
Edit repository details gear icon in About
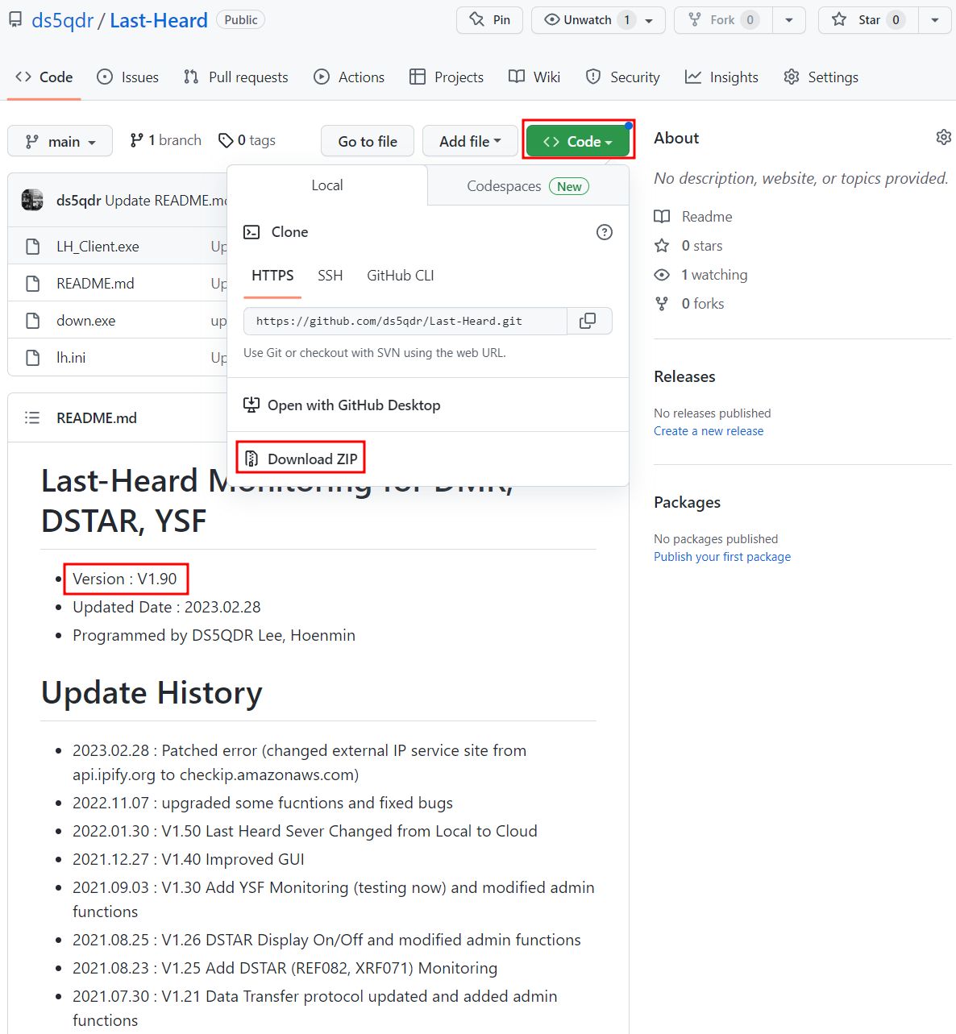coord(943,138)
